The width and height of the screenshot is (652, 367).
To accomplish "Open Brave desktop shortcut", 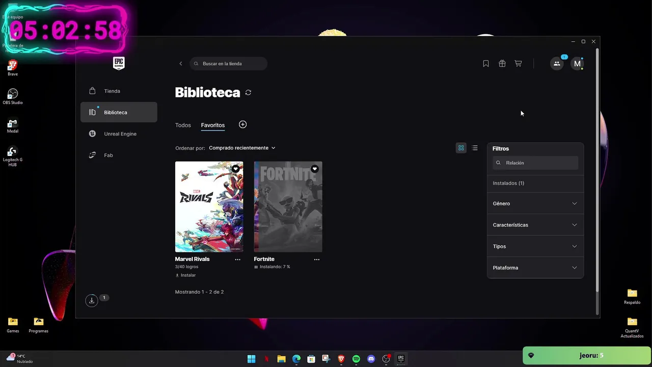I will [x=13, y=68].
